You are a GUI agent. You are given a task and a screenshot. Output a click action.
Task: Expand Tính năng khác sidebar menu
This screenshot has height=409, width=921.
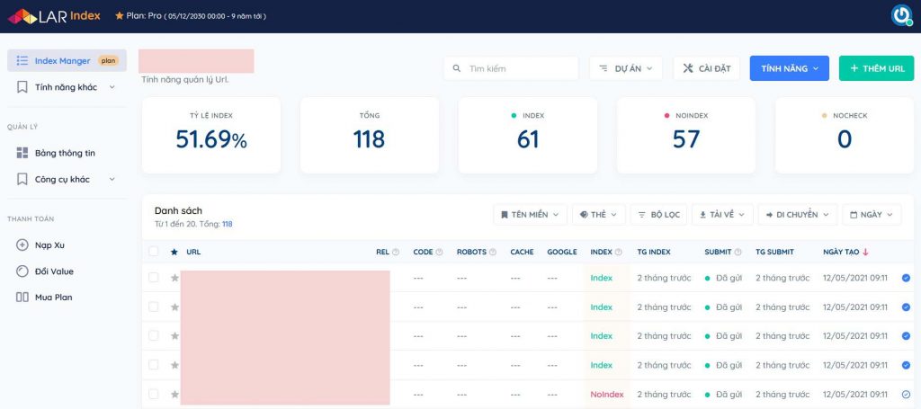click(67, 87)
